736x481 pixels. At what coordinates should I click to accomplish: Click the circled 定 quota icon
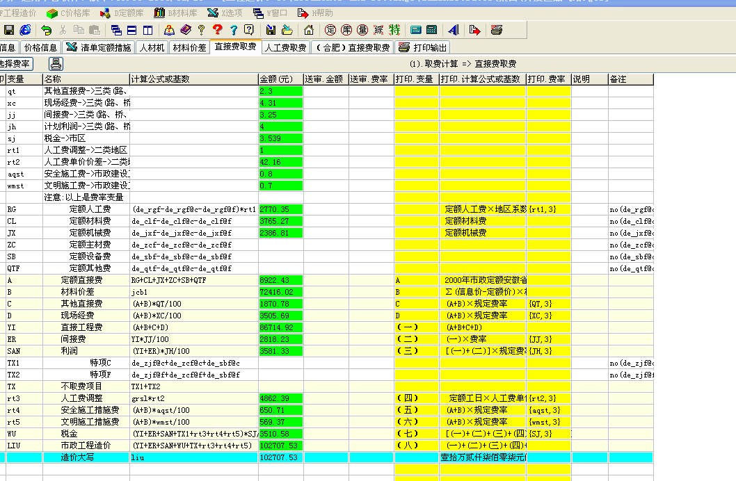tap(330, 30)
